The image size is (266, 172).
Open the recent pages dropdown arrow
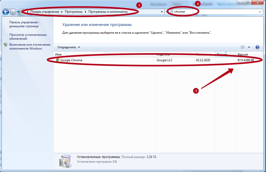[x=18, y=12]
